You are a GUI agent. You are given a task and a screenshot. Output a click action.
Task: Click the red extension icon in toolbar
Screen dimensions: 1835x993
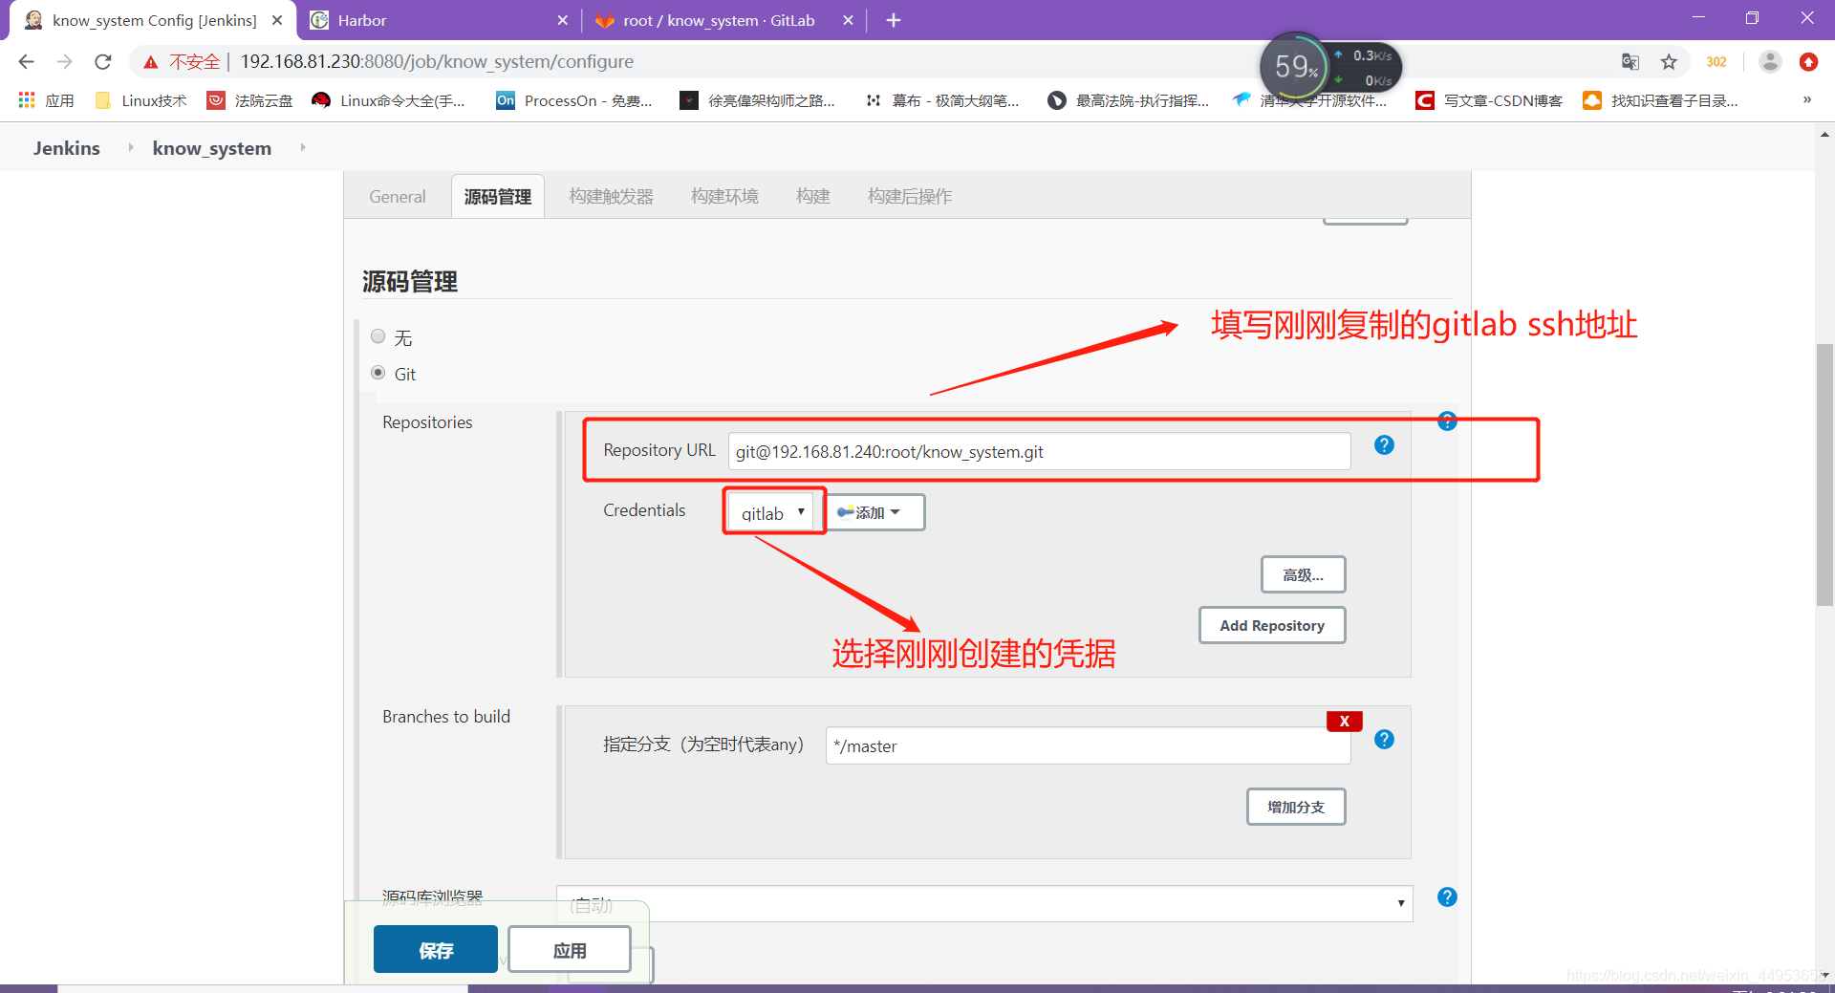tap(1808, 62)
